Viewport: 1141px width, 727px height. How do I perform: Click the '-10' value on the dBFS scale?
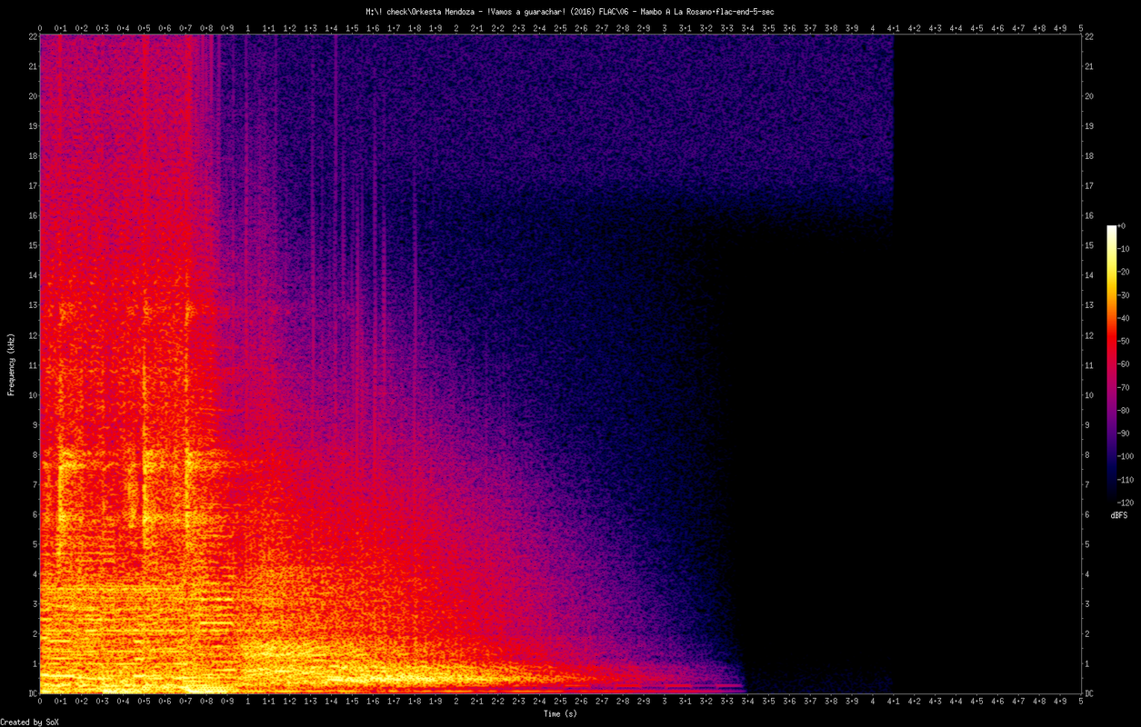point(1123,249)
